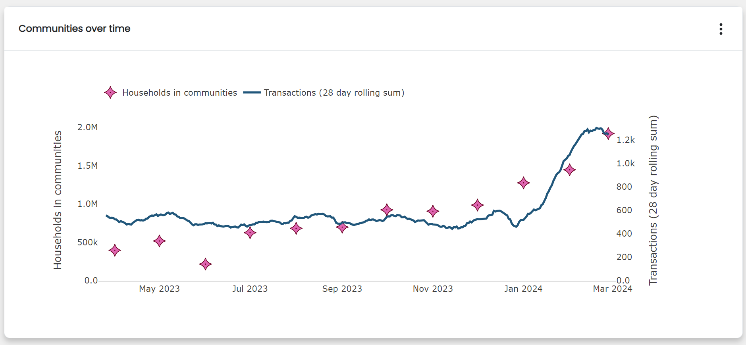The image size is (746, 345).
Task: Click the household star above Nov 2023
Action: (x=433, y=211)
